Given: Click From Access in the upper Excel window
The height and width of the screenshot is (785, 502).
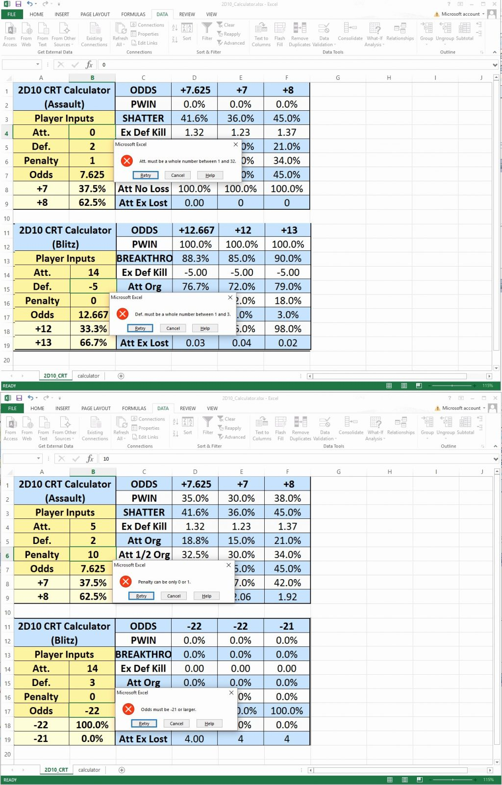Looking at the screenshot, I should (10, 34).
